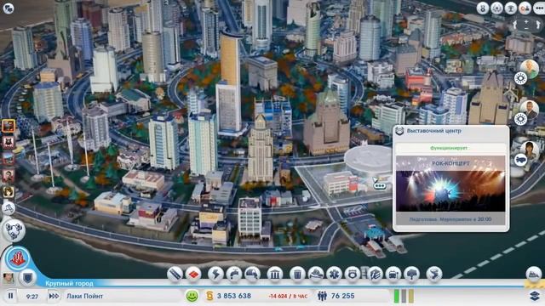Viewport: 545px width, 306px height.
Task: Open the Health (medical star) menu
Action: (334, 274)
